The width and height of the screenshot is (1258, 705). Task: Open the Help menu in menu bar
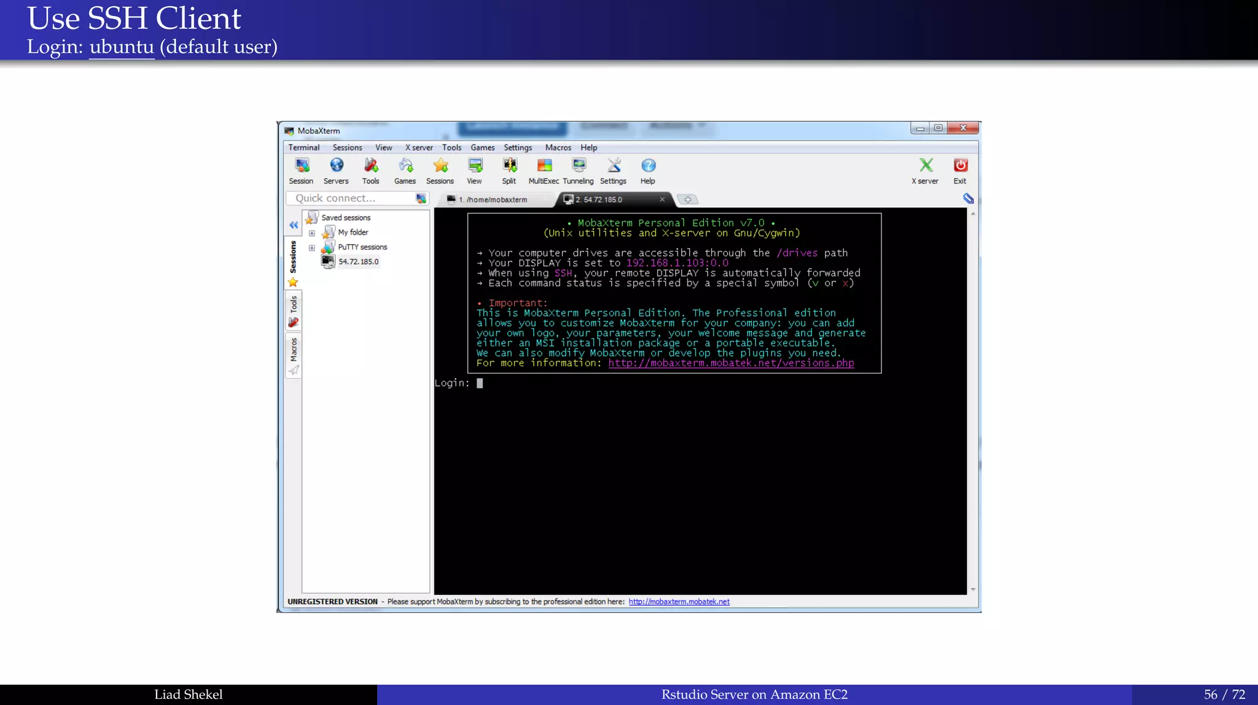click(x=588, y=148)
